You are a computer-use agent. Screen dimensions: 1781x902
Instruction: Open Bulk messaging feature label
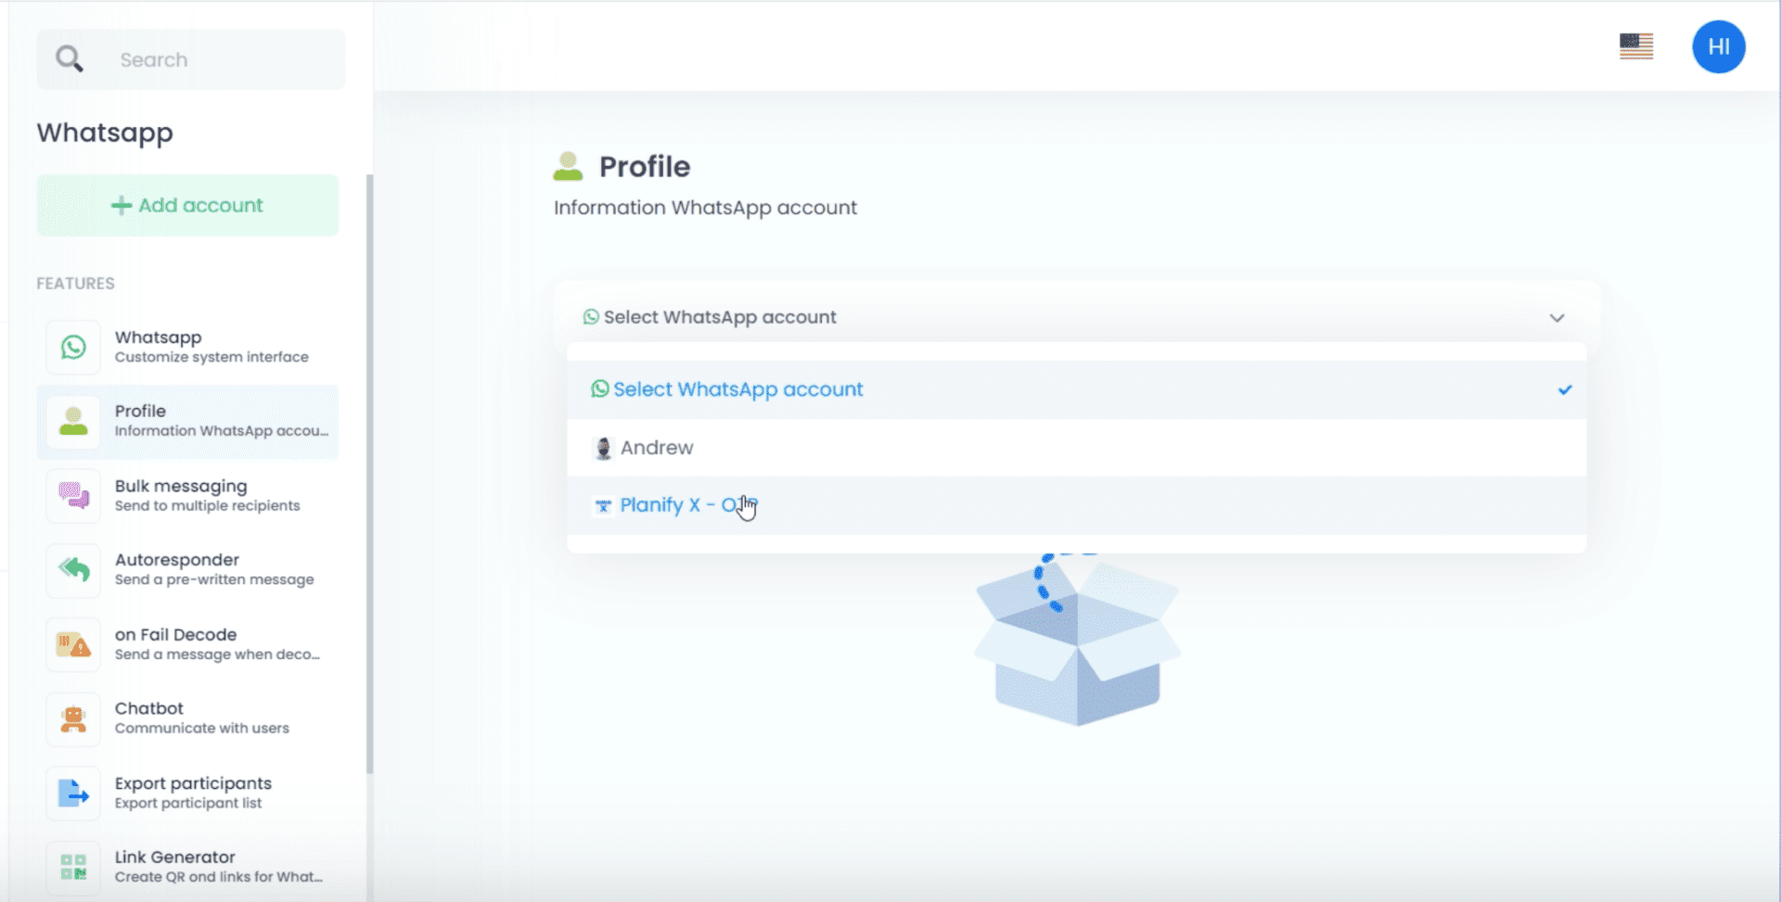[x=181, y=486]
